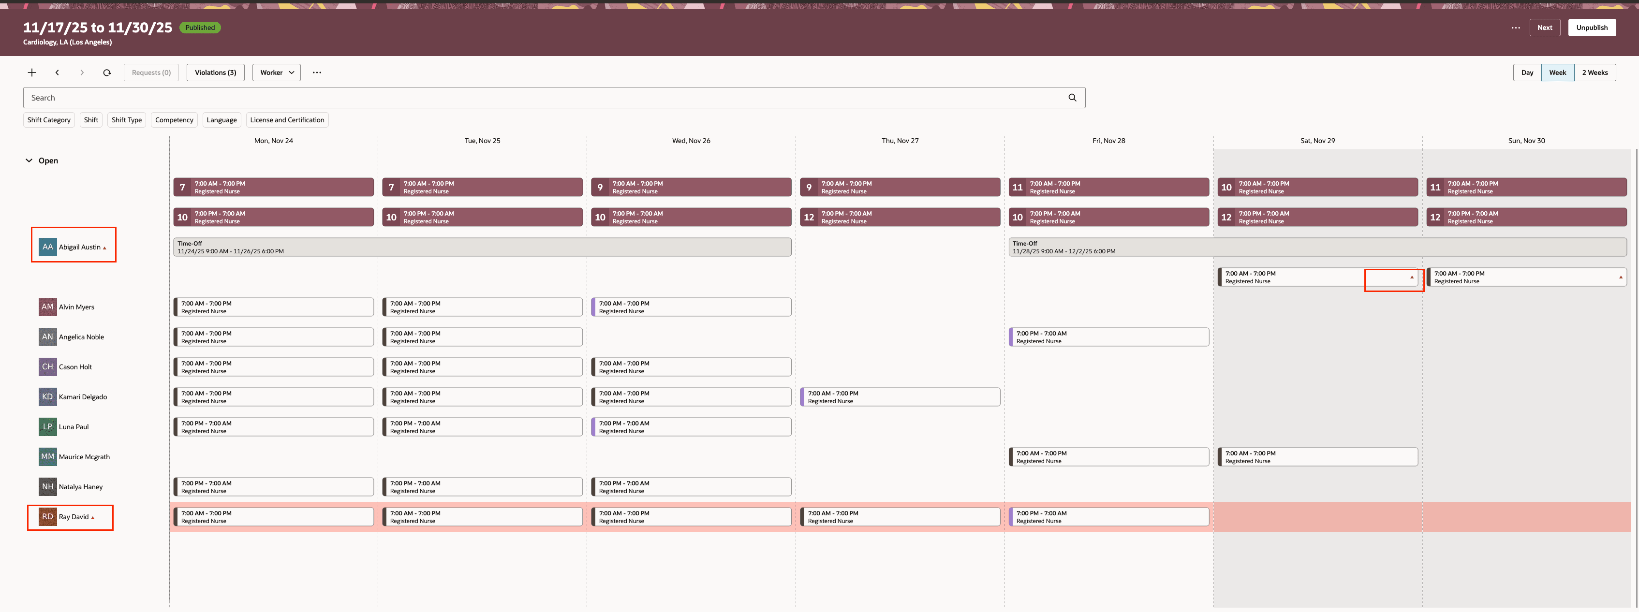Image resolution: width=1639 pixels, height=612 pixels.
Task: Open the search magnifier icon
Action: click(1072, 97)
